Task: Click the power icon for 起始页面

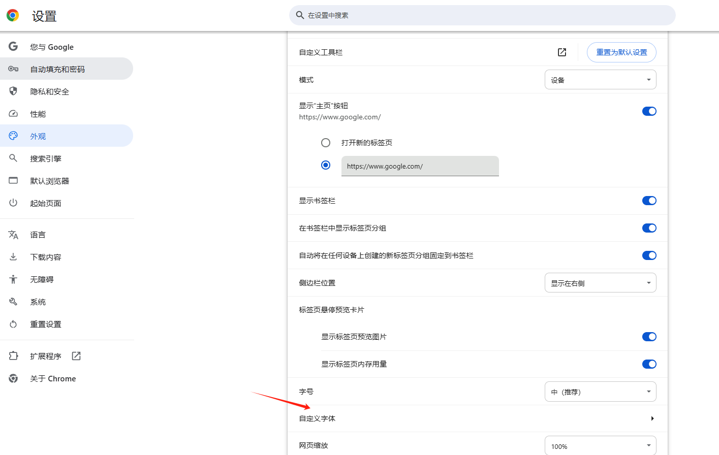Action: click(13, 203)
